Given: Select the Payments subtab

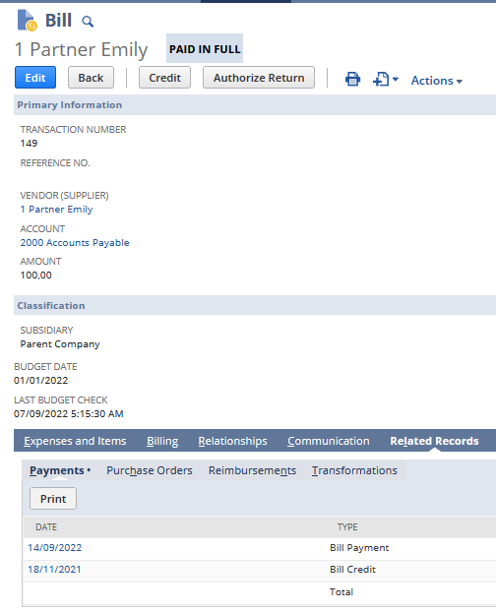Looking at the screenshot, I should coord(60,470).
